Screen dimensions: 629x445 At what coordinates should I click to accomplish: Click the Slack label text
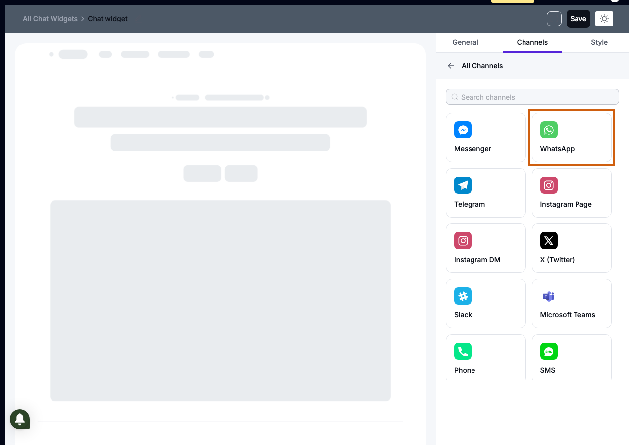click(463, 315)
